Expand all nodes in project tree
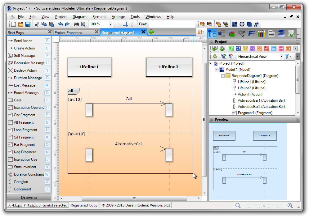This screenshot has width=309, height=217. (224, 56)
